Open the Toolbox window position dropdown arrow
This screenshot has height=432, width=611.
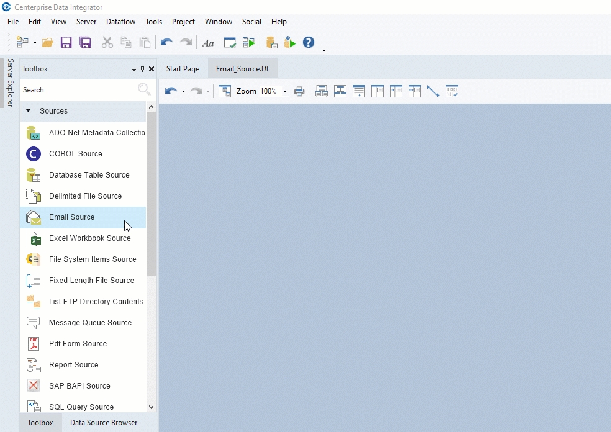pyautogui.click(x=134, y=70)
